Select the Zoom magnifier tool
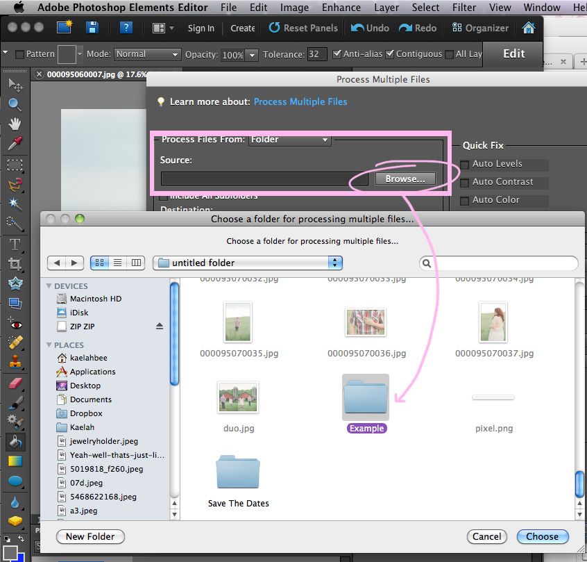 coord(15,105)
